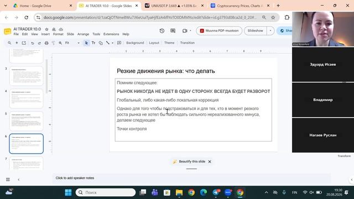
Task: Open the Insert menu
Action: point(45,34)
